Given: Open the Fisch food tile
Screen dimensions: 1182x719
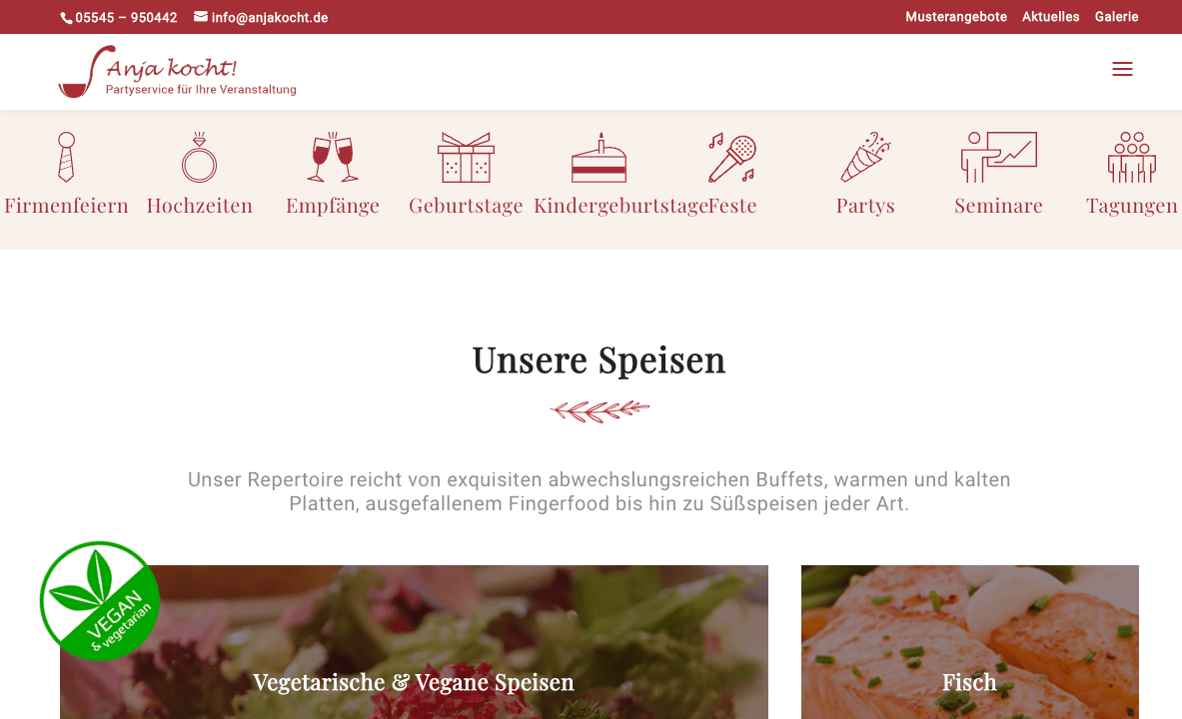Looking at the screenshot, I should click(969, 642).
